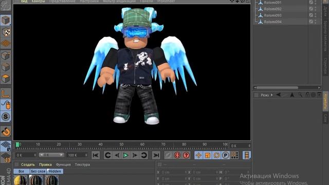Toggle Rotation keyframe recording

click(216, 155)
